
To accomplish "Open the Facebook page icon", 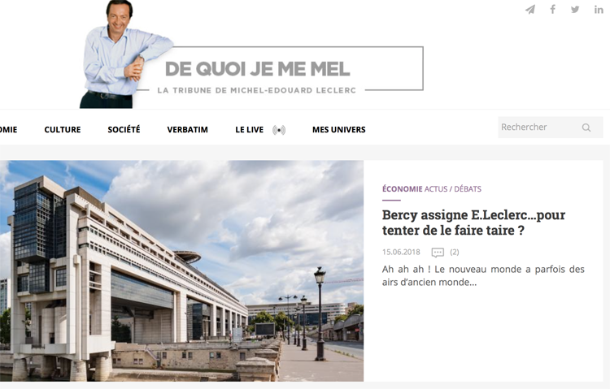I will [552, 9].
